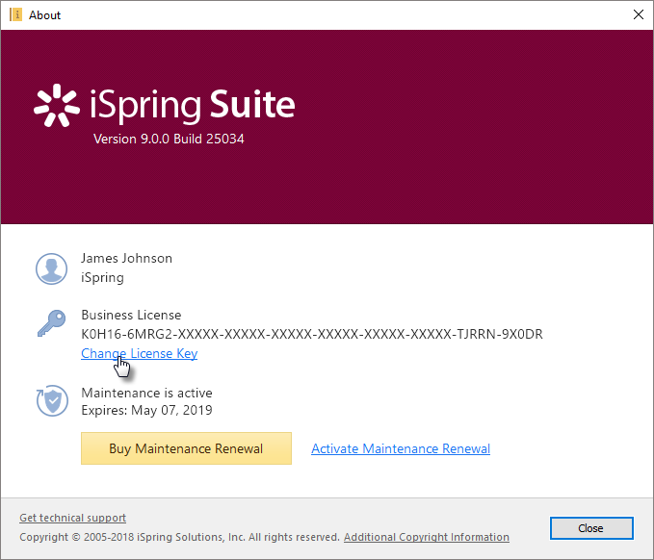
Task: Click the maintenance shield icon
Action: [x=52, y=400]
